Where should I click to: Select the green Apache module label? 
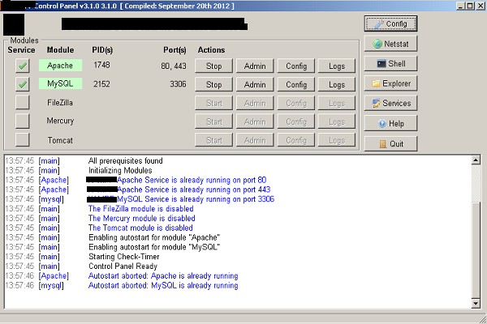[60, 66]
